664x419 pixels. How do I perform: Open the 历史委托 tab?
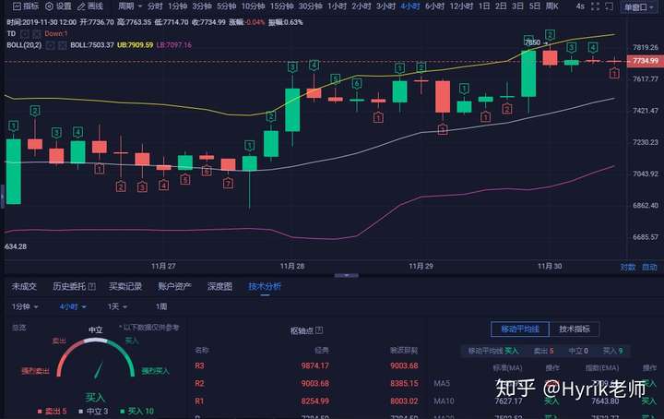[69, 286]
